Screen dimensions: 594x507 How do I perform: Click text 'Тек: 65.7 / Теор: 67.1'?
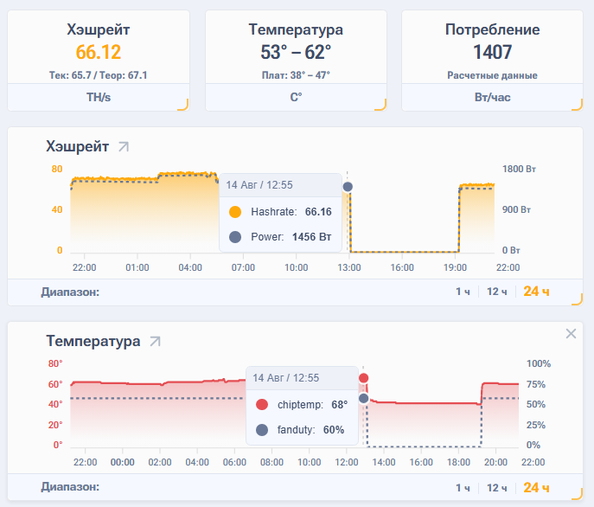(x=99, y=75)
